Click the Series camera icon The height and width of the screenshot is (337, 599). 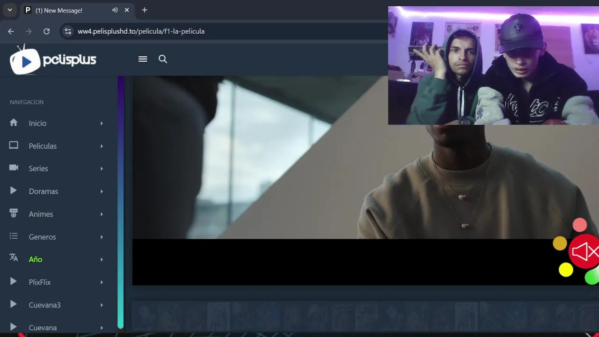(14, 168)
